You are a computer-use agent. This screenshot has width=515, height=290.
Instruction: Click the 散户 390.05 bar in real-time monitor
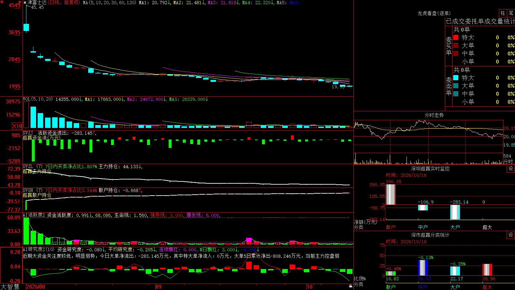click(x=391, y=195)
